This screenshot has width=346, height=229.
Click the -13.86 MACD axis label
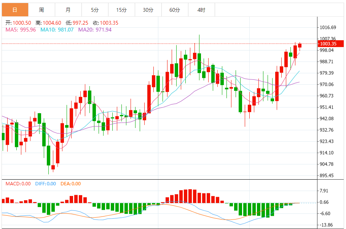326,225
